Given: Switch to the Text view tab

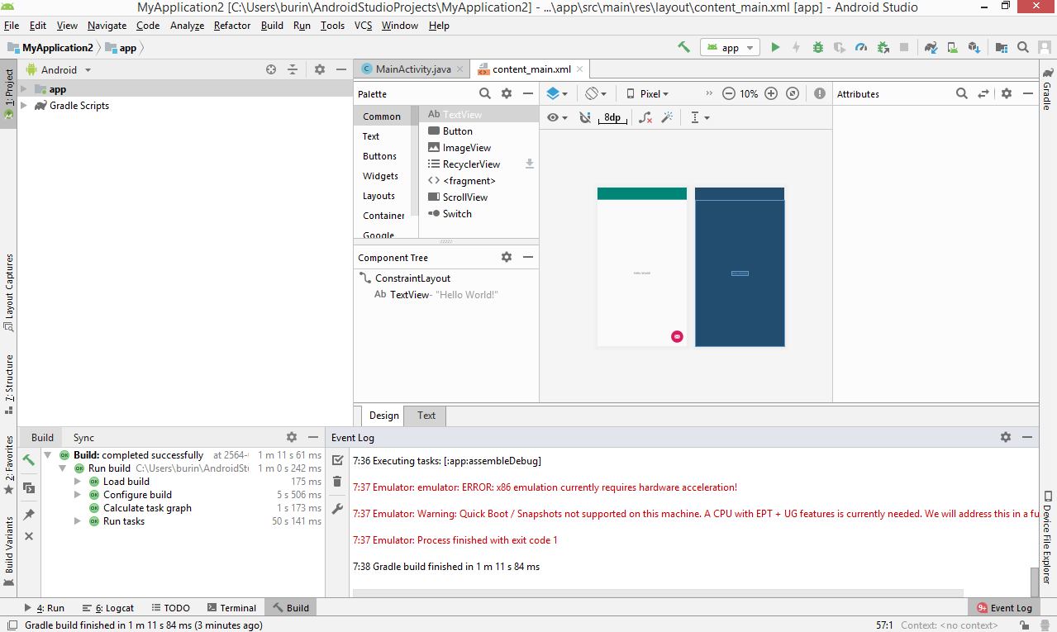Looking at the screenshot, I should [x=426, y=416].
